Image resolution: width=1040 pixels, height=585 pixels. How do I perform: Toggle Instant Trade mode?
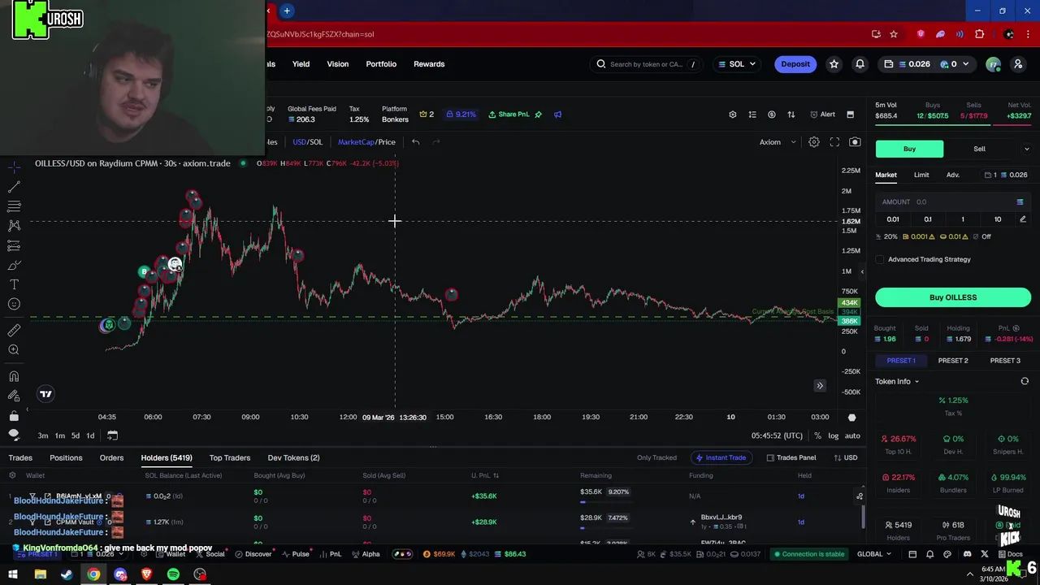[720, 458]
